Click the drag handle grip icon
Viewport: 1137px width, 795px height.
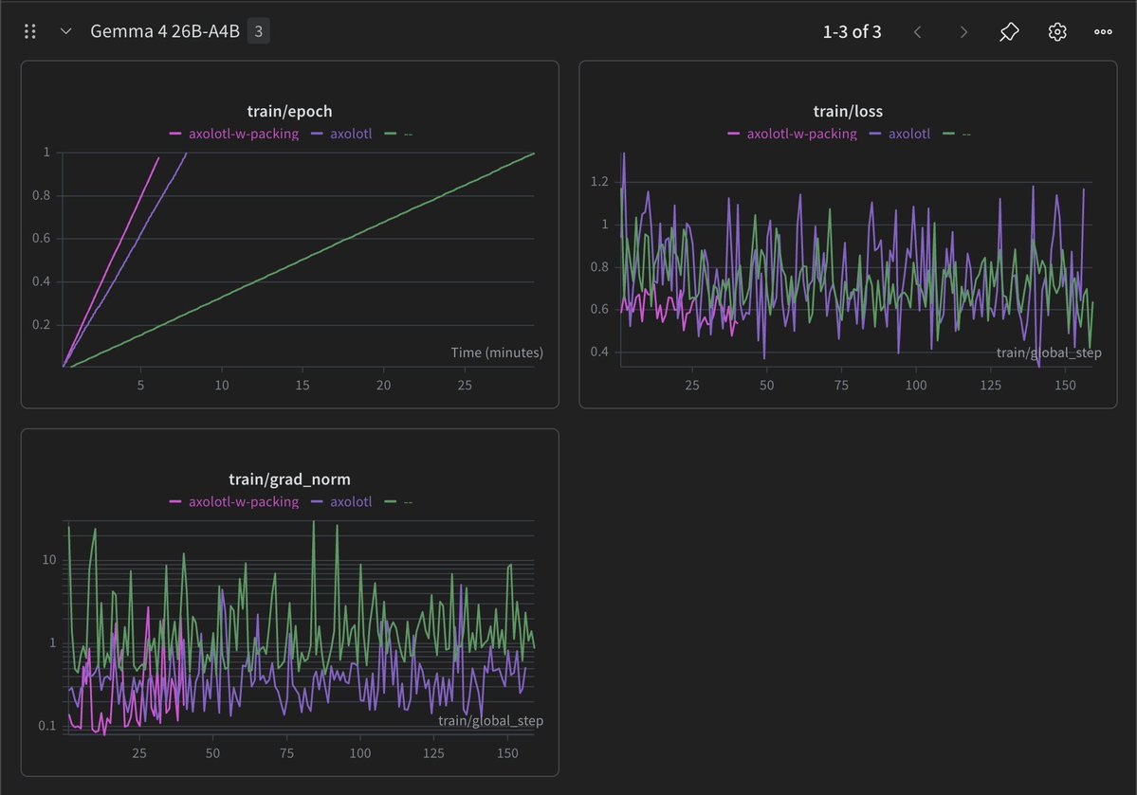[x=29, y=31]
